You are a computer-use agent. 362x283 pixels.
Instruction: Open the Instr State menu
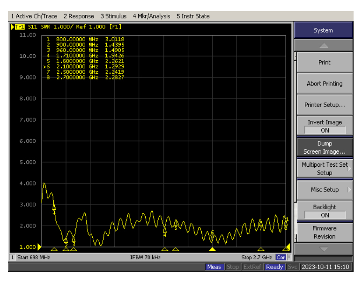click(x=193, y=16)
